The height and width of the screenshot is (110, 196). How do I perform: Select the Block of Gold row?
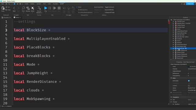[x=183, y=52]
